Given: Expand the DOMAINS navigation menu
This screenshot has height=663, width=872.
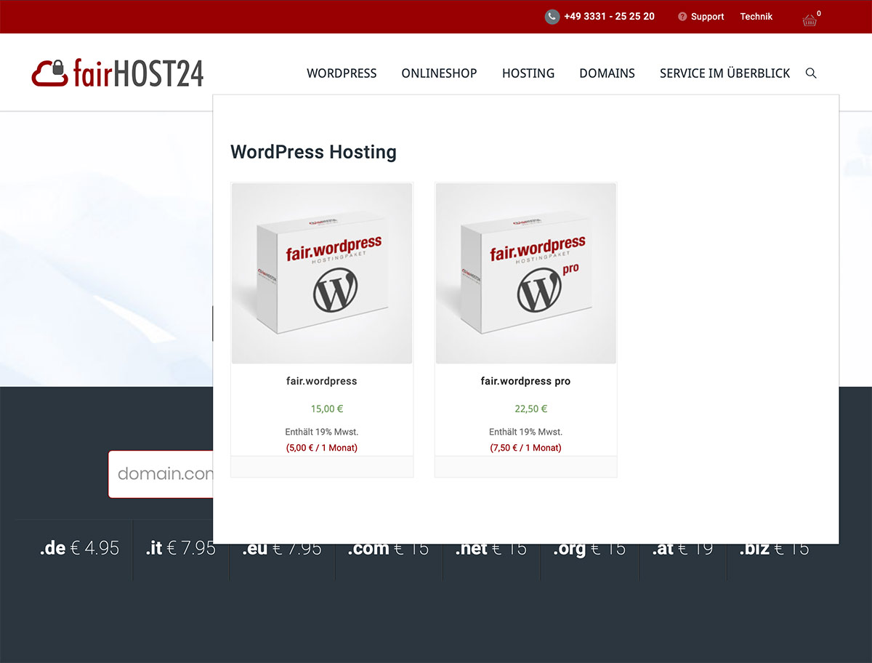Looking at the screenshot, I should (607, 73).
